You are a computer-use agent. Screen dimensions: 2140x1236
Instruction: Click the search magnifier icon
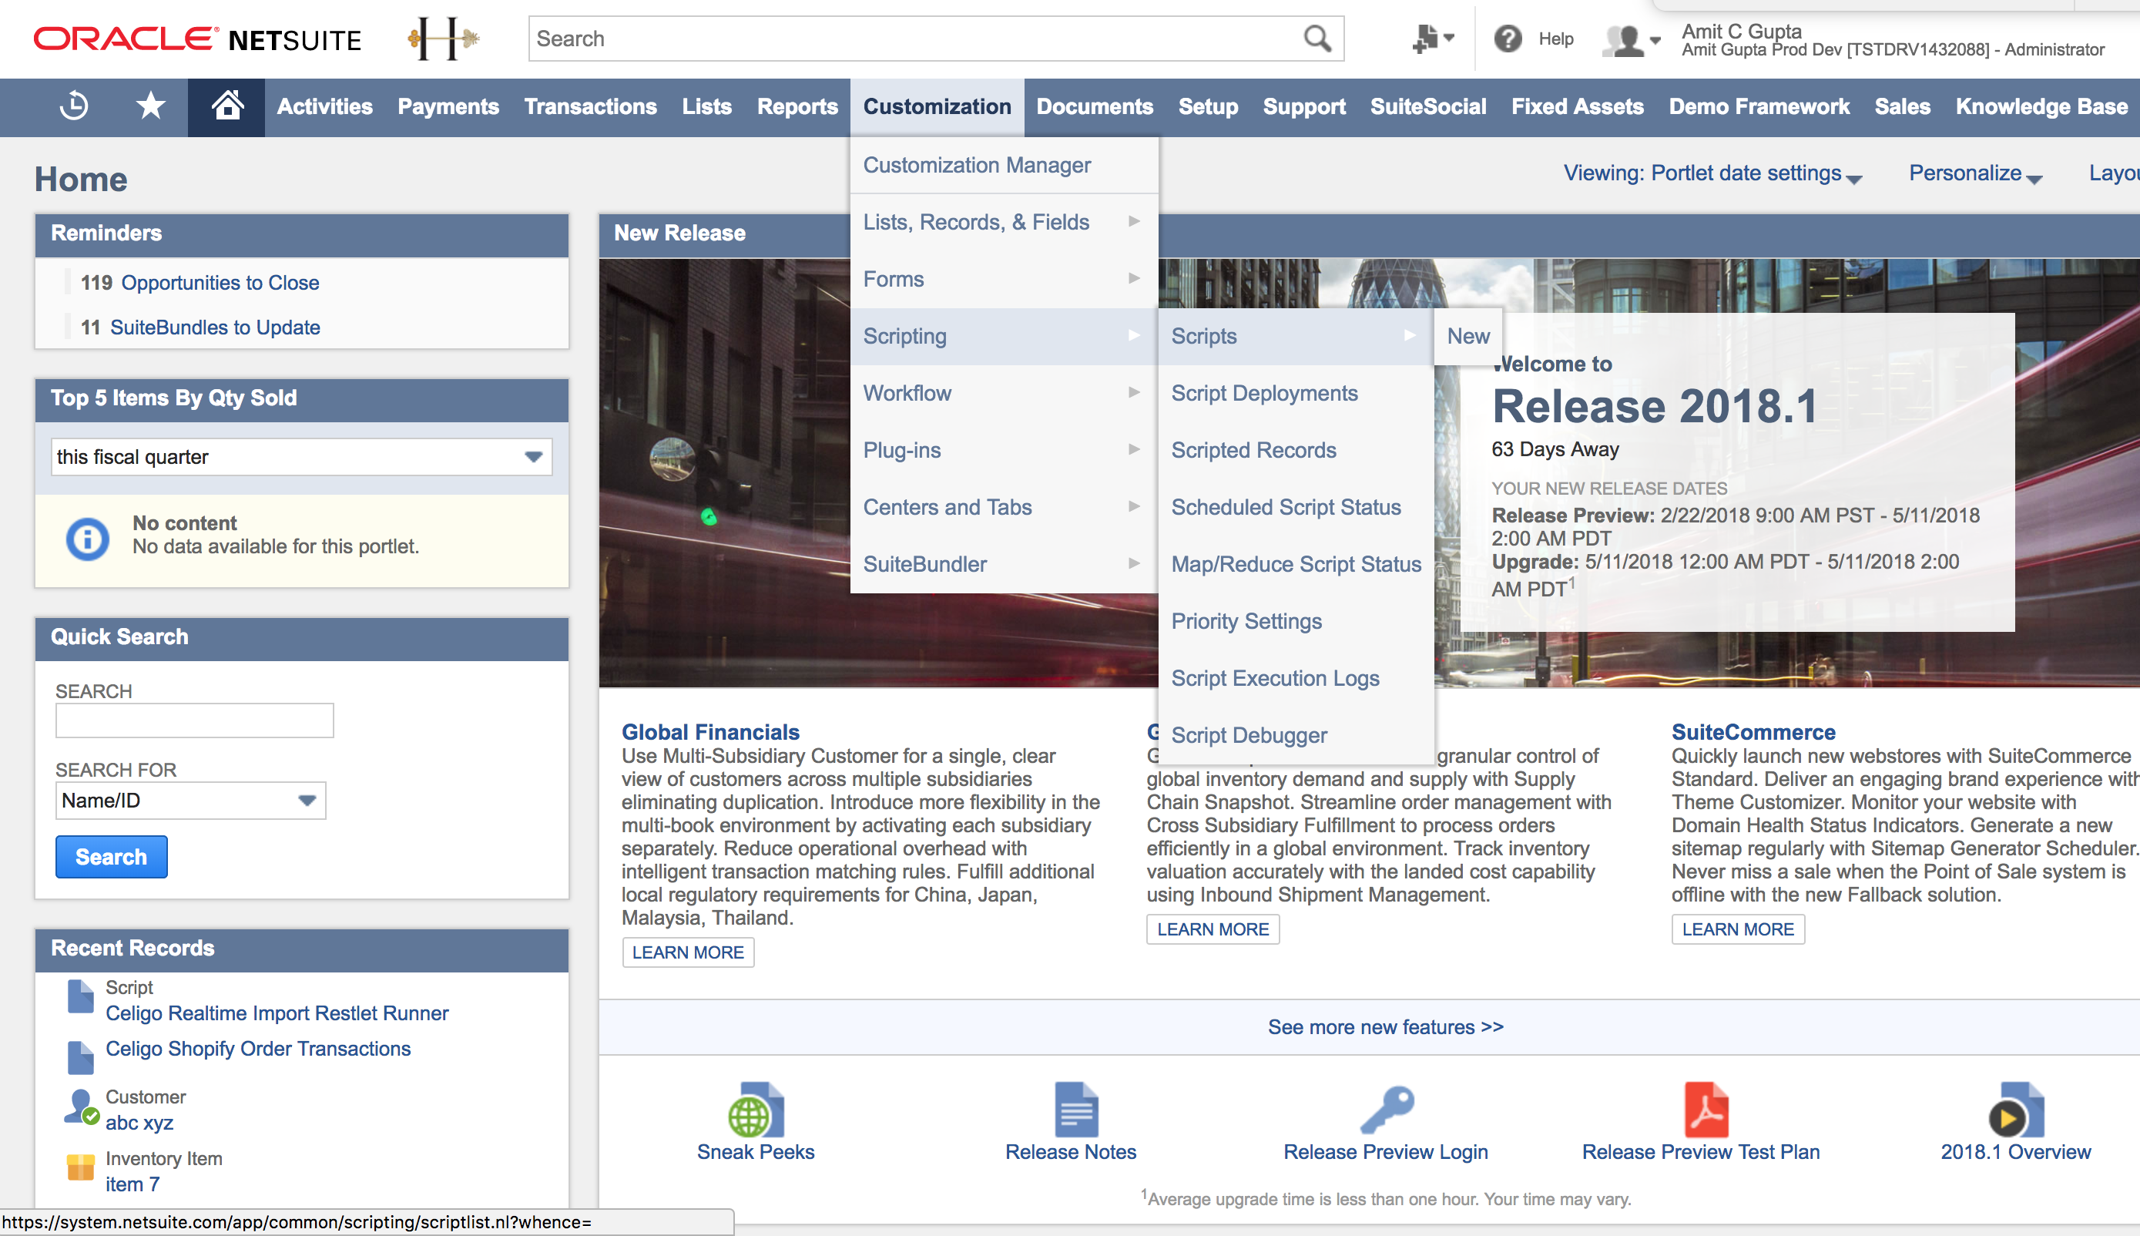(1317, 39)
